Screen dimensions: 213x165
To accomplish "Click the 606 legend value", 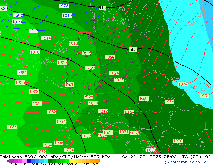I will (102, 164).
